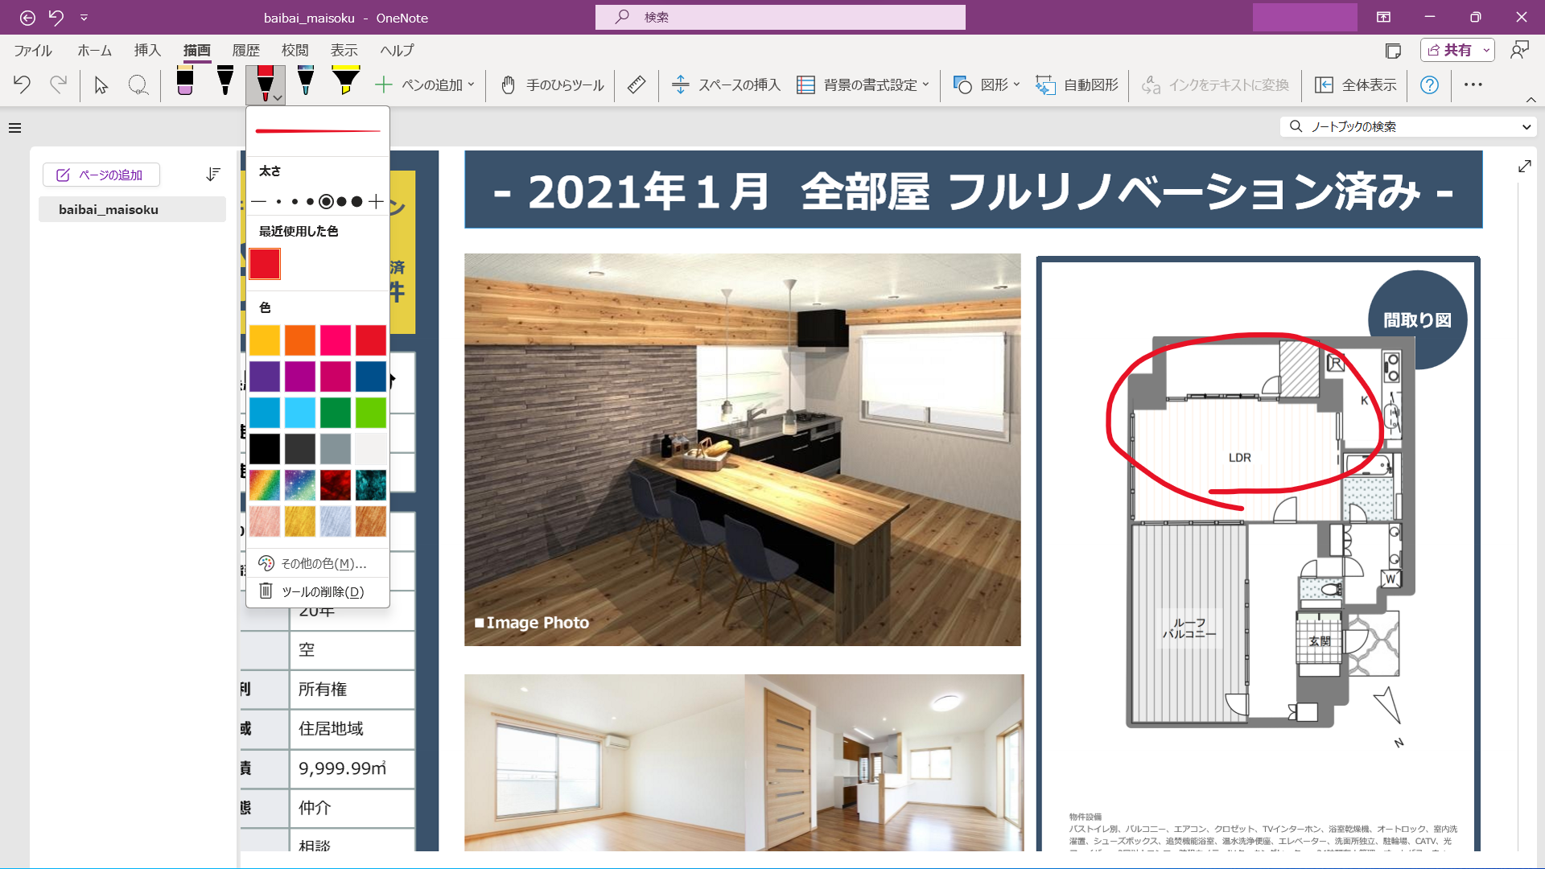Click 全体表示 full page view
This screenshot has width=1545, height=869.
(x=1356, y=84)
